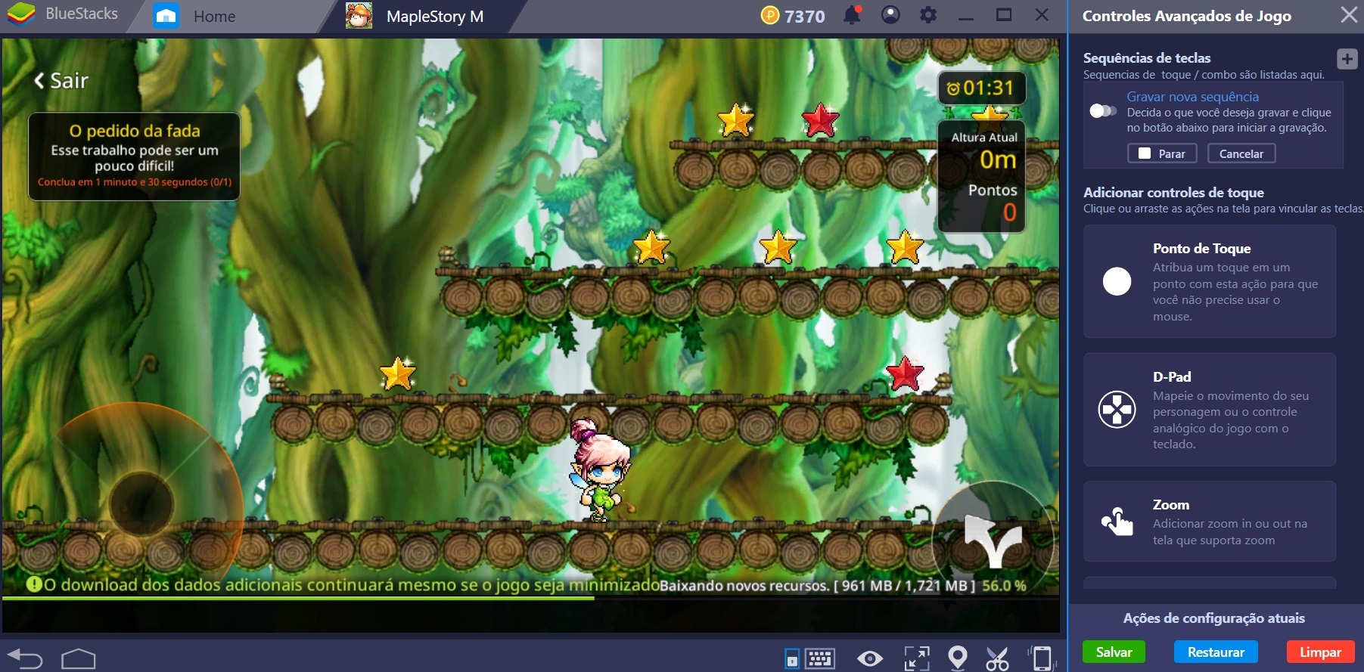
Task: Click the Limpar button
Action: (1320, 652)
